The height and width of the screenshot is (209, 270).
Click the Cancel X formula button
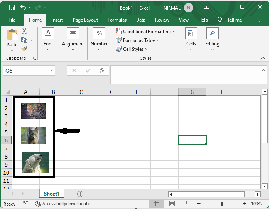(74, 70)
